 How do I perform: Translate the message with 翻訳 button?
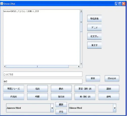61,105
